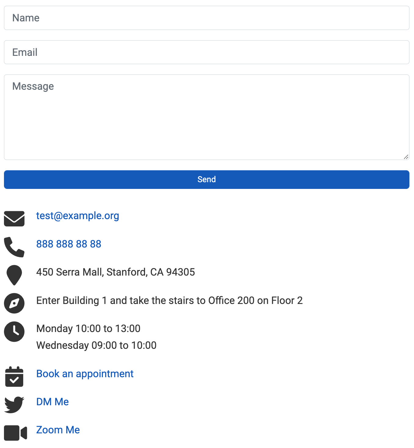
Task: Click the video camera icon
Action: [x=15, y=433]
